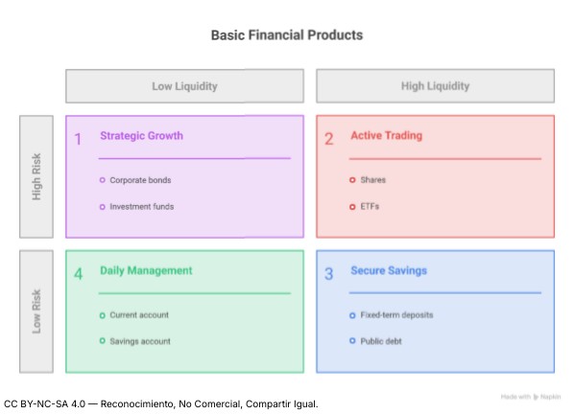Click the red ETFs bullet circle
This screenshot has width=574, height=414.
tap(352, 207)
